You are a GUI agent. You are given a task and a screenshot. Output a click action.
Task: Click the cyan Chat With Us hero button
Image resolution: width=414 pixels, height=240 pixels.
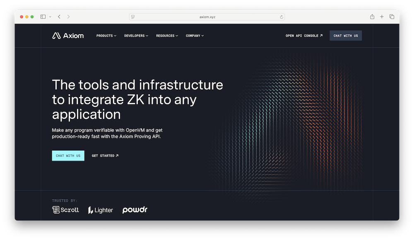(x=68, y=156)
